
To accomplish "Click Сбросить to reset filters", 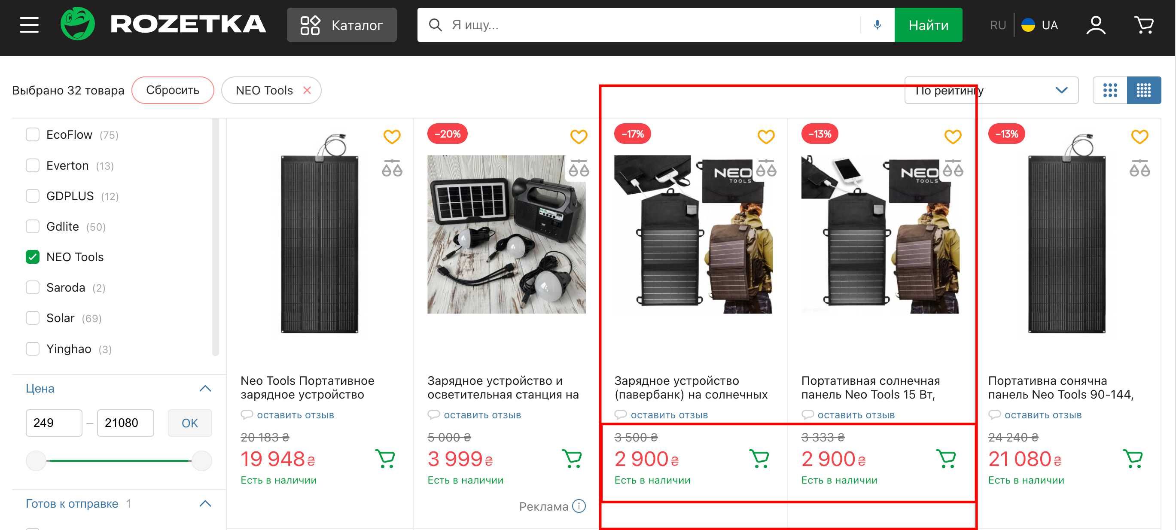I will click(x=173, y=90).
